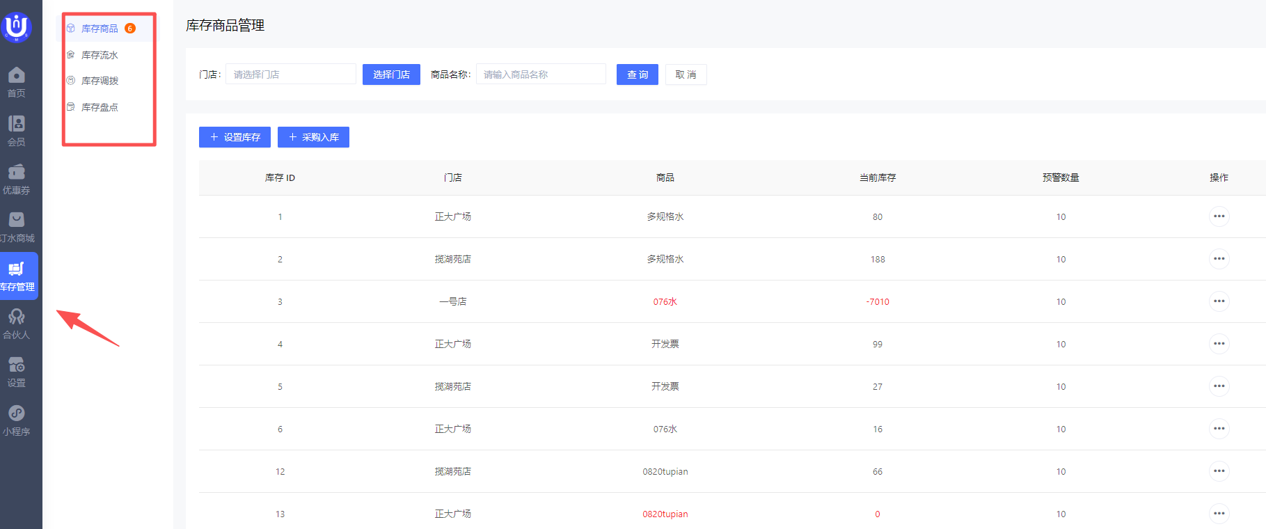Open the 会员 members sidebar icon
Viewport: 1266px width, 529px height.
tap(17, 131)
